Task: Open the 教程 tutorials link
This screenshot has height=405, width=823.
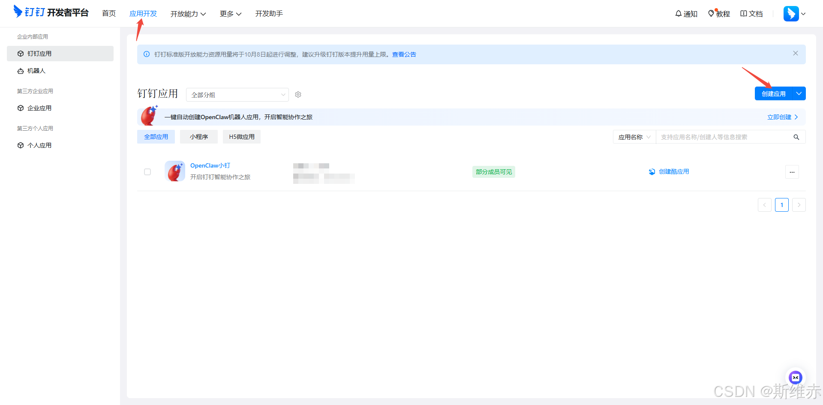Action: point(719,14)
